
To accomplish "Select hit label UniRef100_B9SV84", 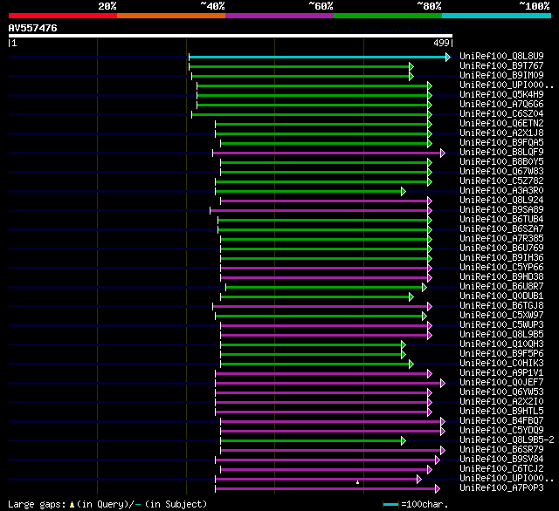I will 501,460.
